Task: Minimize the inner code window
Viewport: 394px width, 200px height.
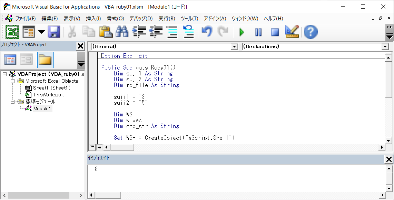Action: (373, 18)
